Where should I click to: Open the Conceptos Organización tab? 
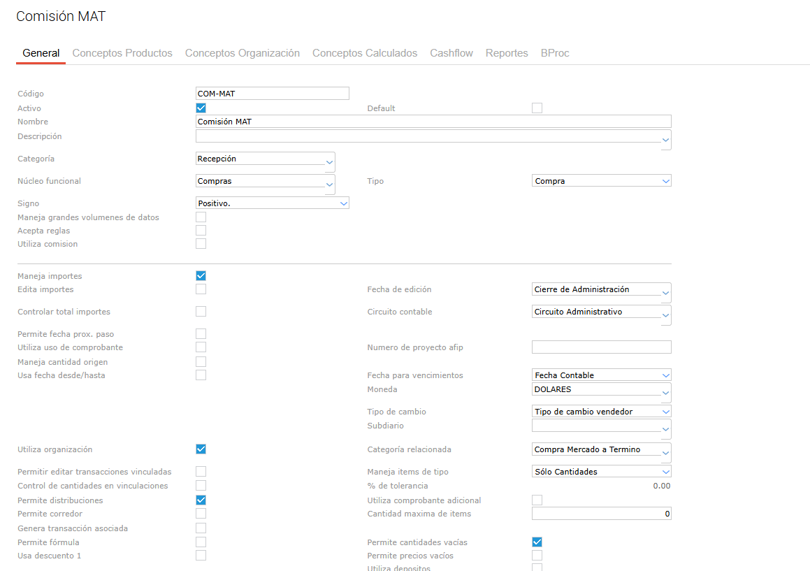pos(242,53)
